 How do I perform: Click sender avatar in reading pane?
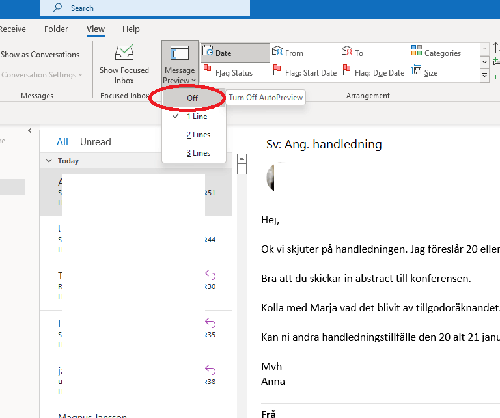pyautogui.click(x=270, y=177)
